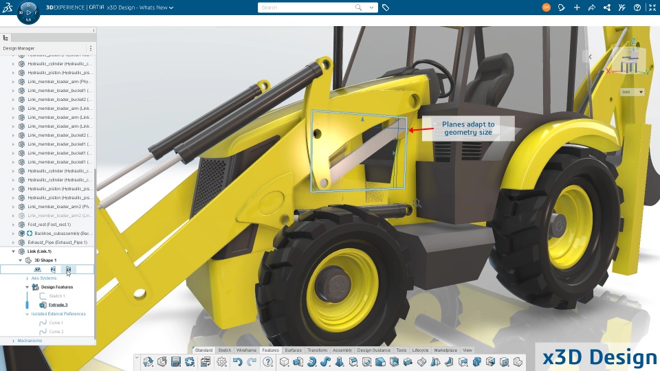This screenshot has height=371, width=660.
Task: Open the settings gear in bottom toolbar
Action: (222, 362)
